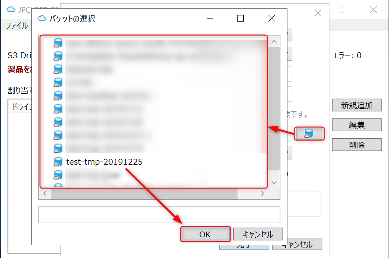Screen dimensions: 389x258
Task: Click the horizontal scroll left arrow
Action: (x=45, y=194)
